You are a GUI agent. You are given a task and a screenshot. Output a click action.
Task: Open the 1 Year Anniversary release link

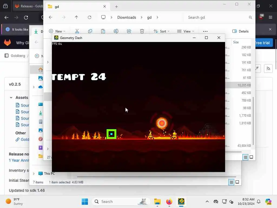point(19,160)
